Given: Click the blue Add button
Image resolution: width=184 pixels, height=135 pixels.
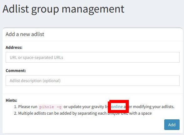Looking at the screenshot, I should [x=172, y=125].
